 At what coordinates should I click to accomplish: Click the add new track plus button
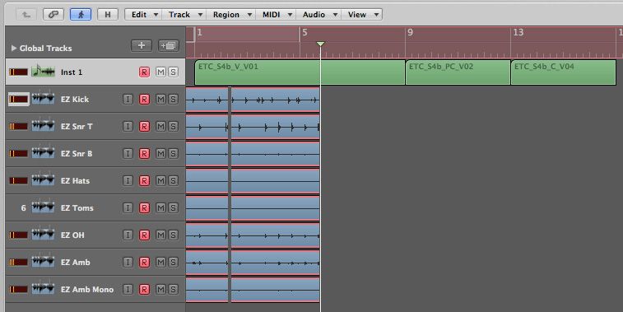point(142,46)
